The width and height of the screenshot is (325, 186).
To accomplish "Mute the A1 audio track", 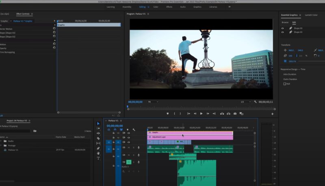I will 129,148.
